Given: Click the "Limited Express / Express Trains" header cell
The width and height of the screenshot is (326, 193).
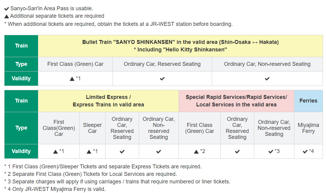Looking at the screenshot, I should pos(108,101).
